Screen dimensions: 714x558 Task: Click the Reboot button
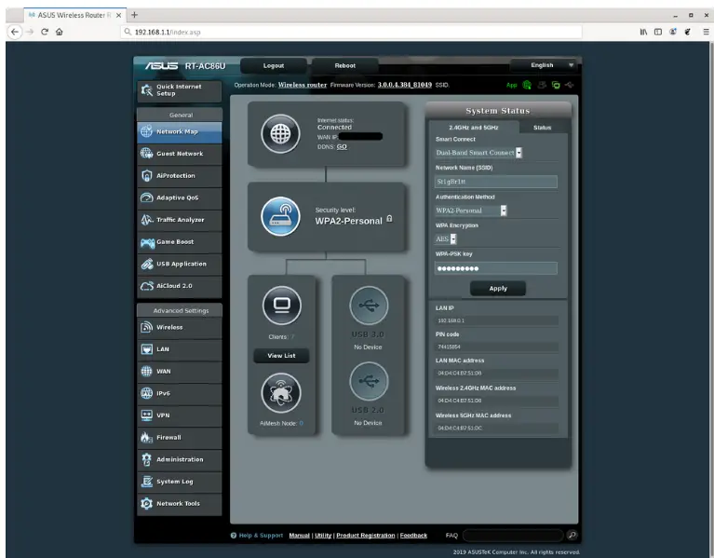(x=345, y=65)
